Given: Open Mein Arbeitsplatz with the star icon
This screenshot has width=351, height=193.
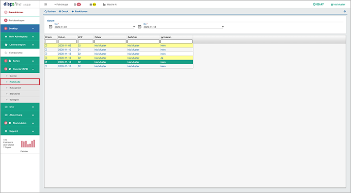Looking at the screenshot, I should click(x=20, y=37).
